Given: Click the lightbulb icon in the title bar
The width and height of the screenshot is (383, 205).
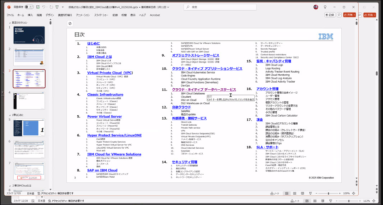Looking at the screenshot, I should click(x=325, y=7).
